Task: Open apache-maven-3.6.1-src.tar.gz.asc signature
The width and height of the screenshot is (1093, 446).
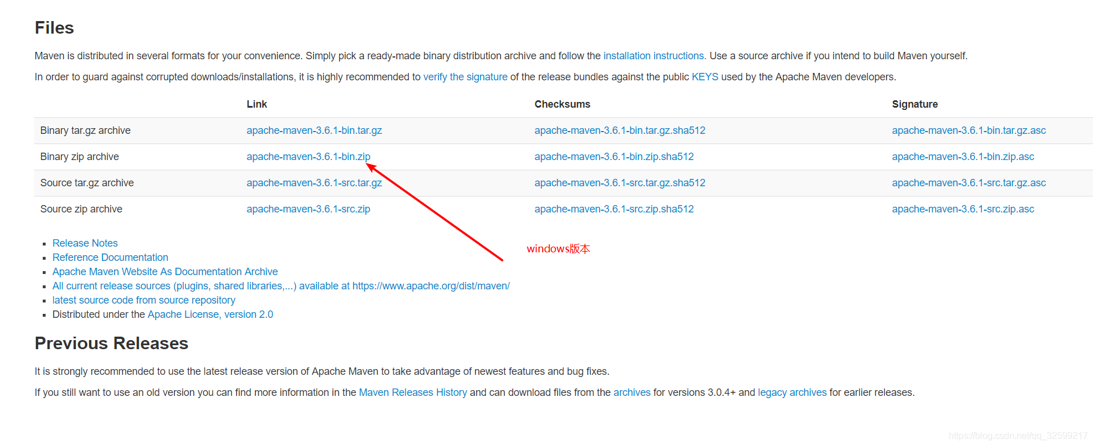Action: (969, 183)
